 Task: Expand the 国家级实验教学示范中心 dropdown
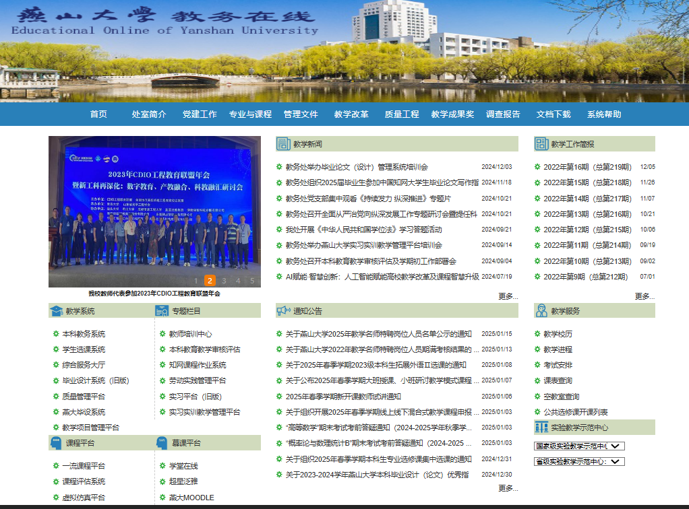pyautogui.click(x=579, y=446)
